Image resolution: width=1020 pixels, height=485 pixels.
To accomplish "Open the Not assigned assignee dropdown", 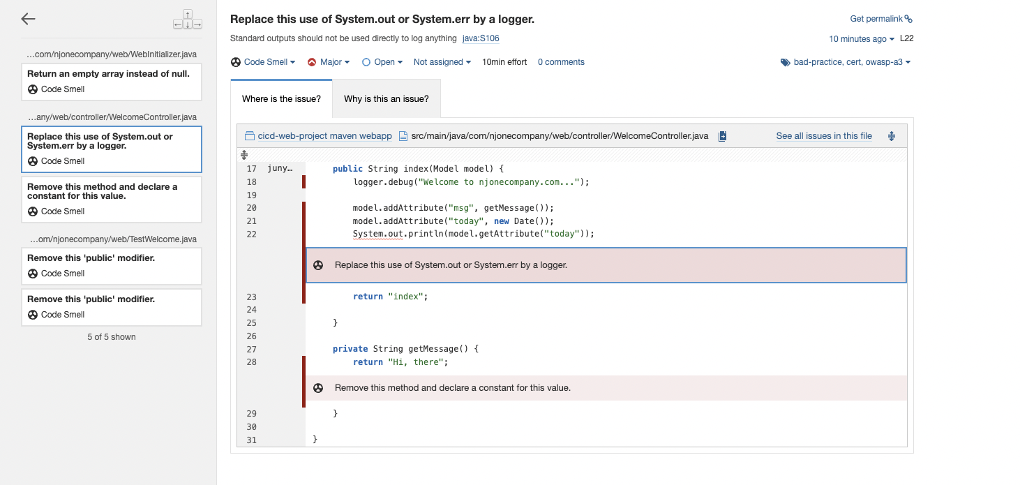I will coord(442,62).
